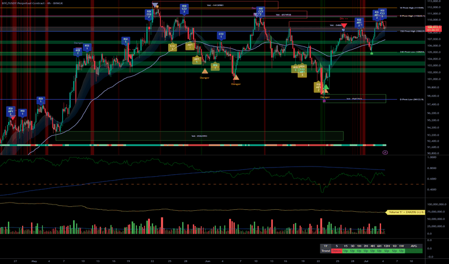Click the 1D timeframe column header

tap(395, 246)
